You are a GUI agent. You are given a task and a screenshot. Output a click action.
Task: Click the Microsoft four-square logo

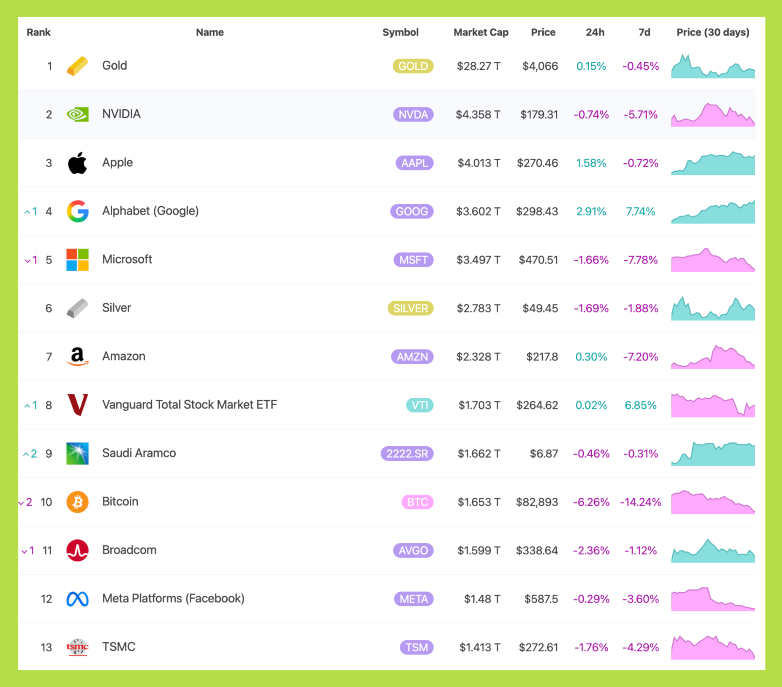(77, 260)
